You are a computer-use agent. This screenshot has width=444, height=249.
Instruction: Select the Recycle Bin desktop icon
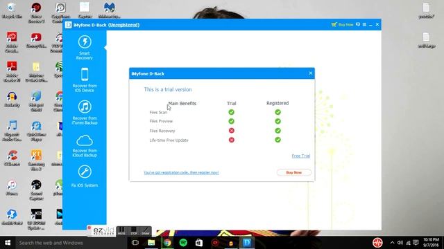[x=12, y=11]
